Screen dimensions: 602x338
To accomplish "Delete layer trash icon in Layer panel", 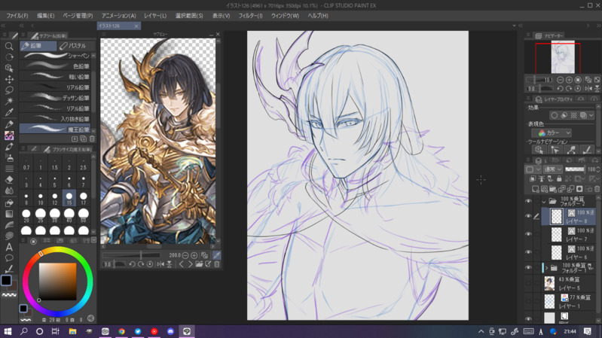I will coord(597,189).
